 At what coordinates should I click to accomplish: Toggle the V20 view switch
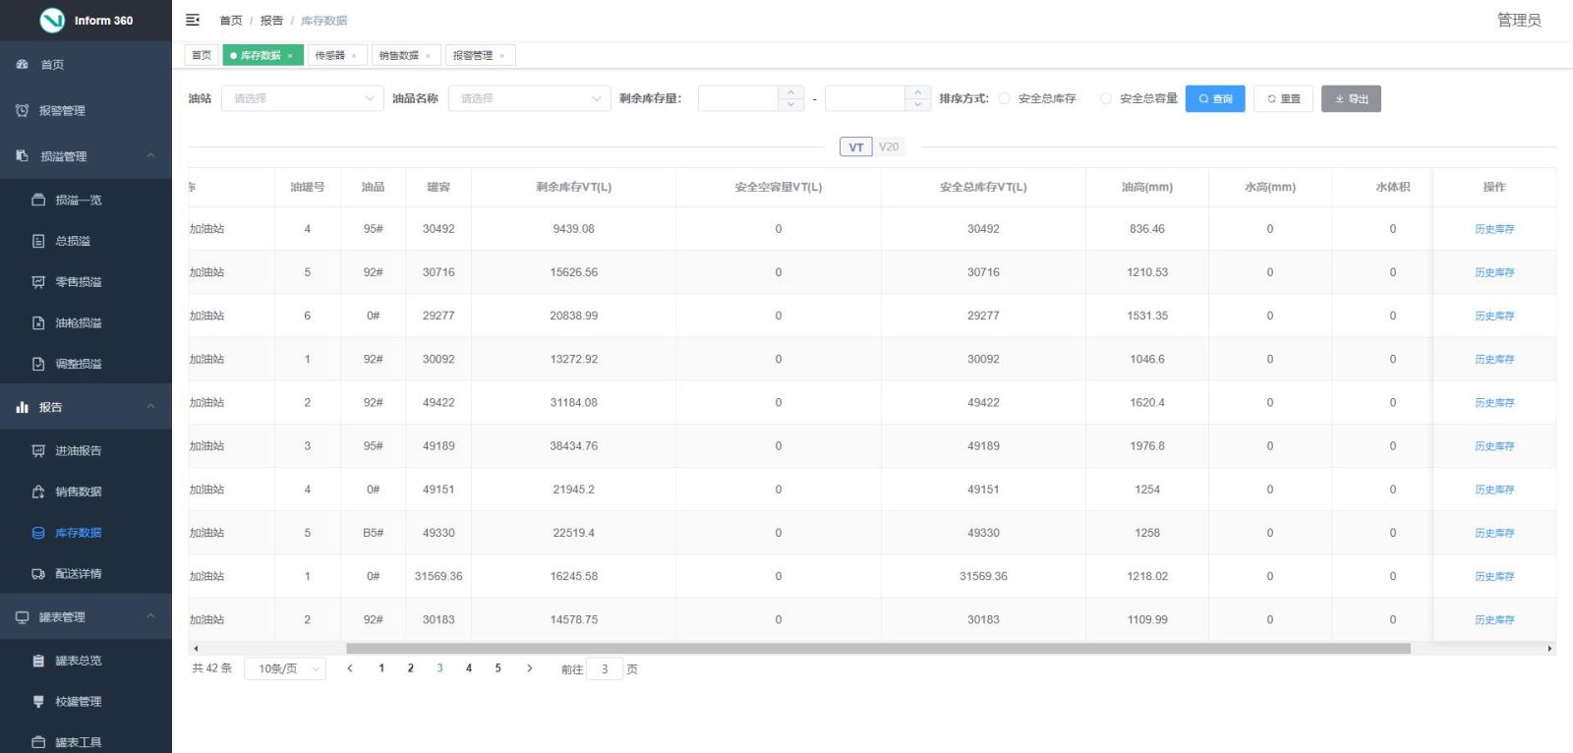889,147
